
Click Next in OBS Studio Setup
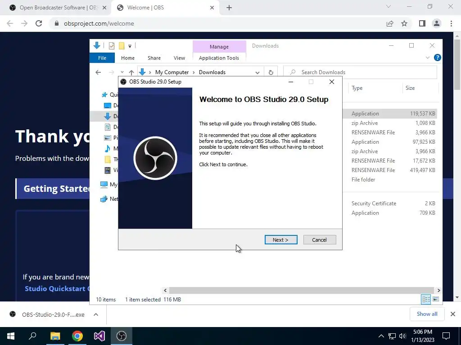(x=281, y=240)
